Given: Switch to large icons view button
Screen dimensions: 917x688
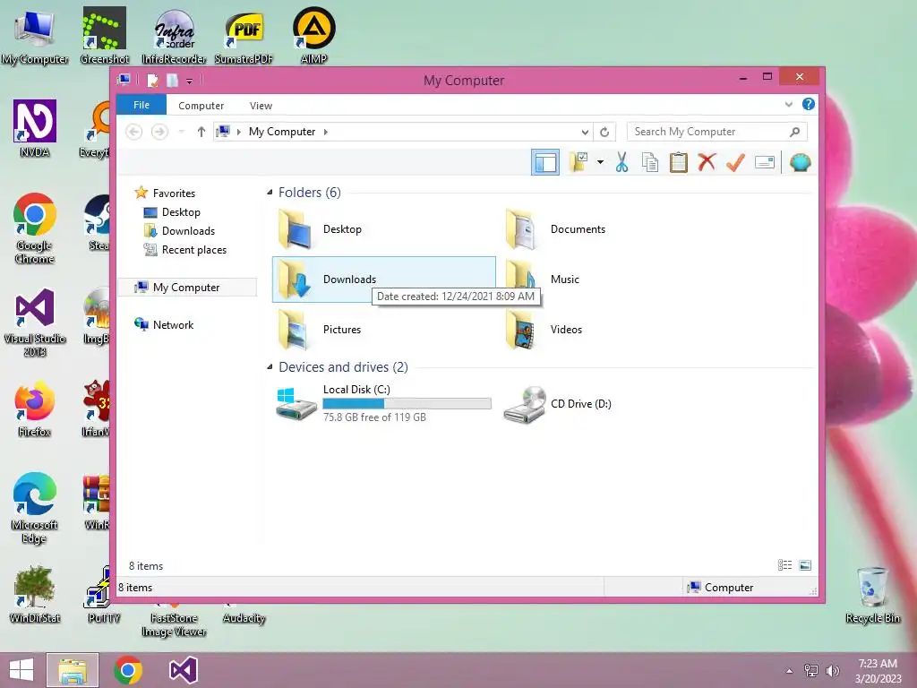Looking at the screenshot, I should [805, 565].
